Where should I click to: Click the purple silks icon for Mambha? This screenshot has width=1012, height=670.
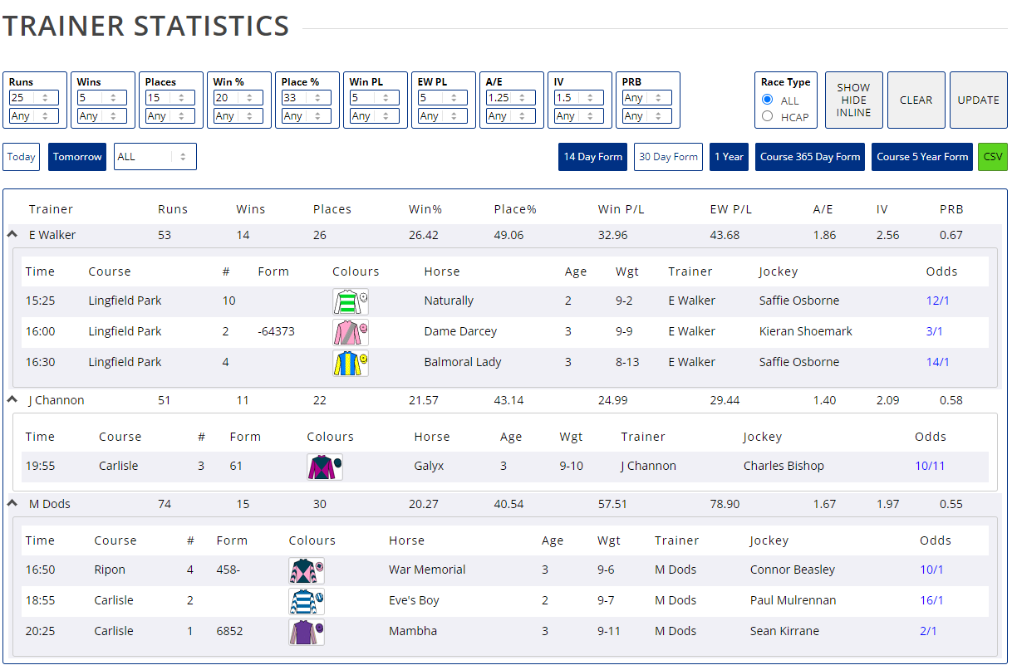[x=307, y=631]
